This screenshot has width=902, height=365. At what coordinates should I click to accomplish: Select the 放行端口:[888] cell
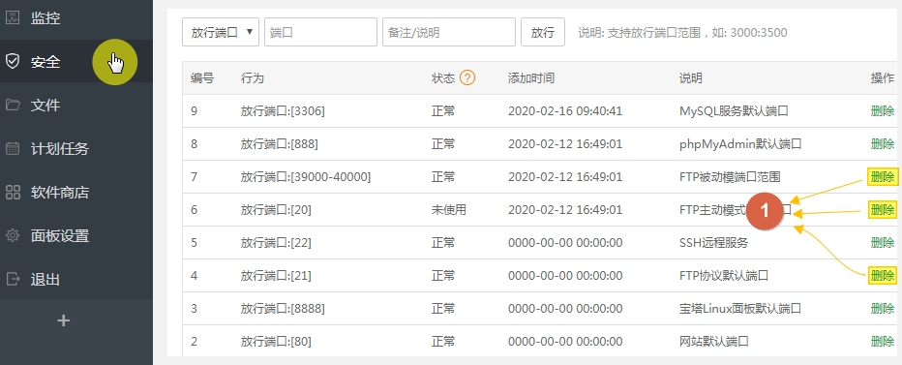279,144
